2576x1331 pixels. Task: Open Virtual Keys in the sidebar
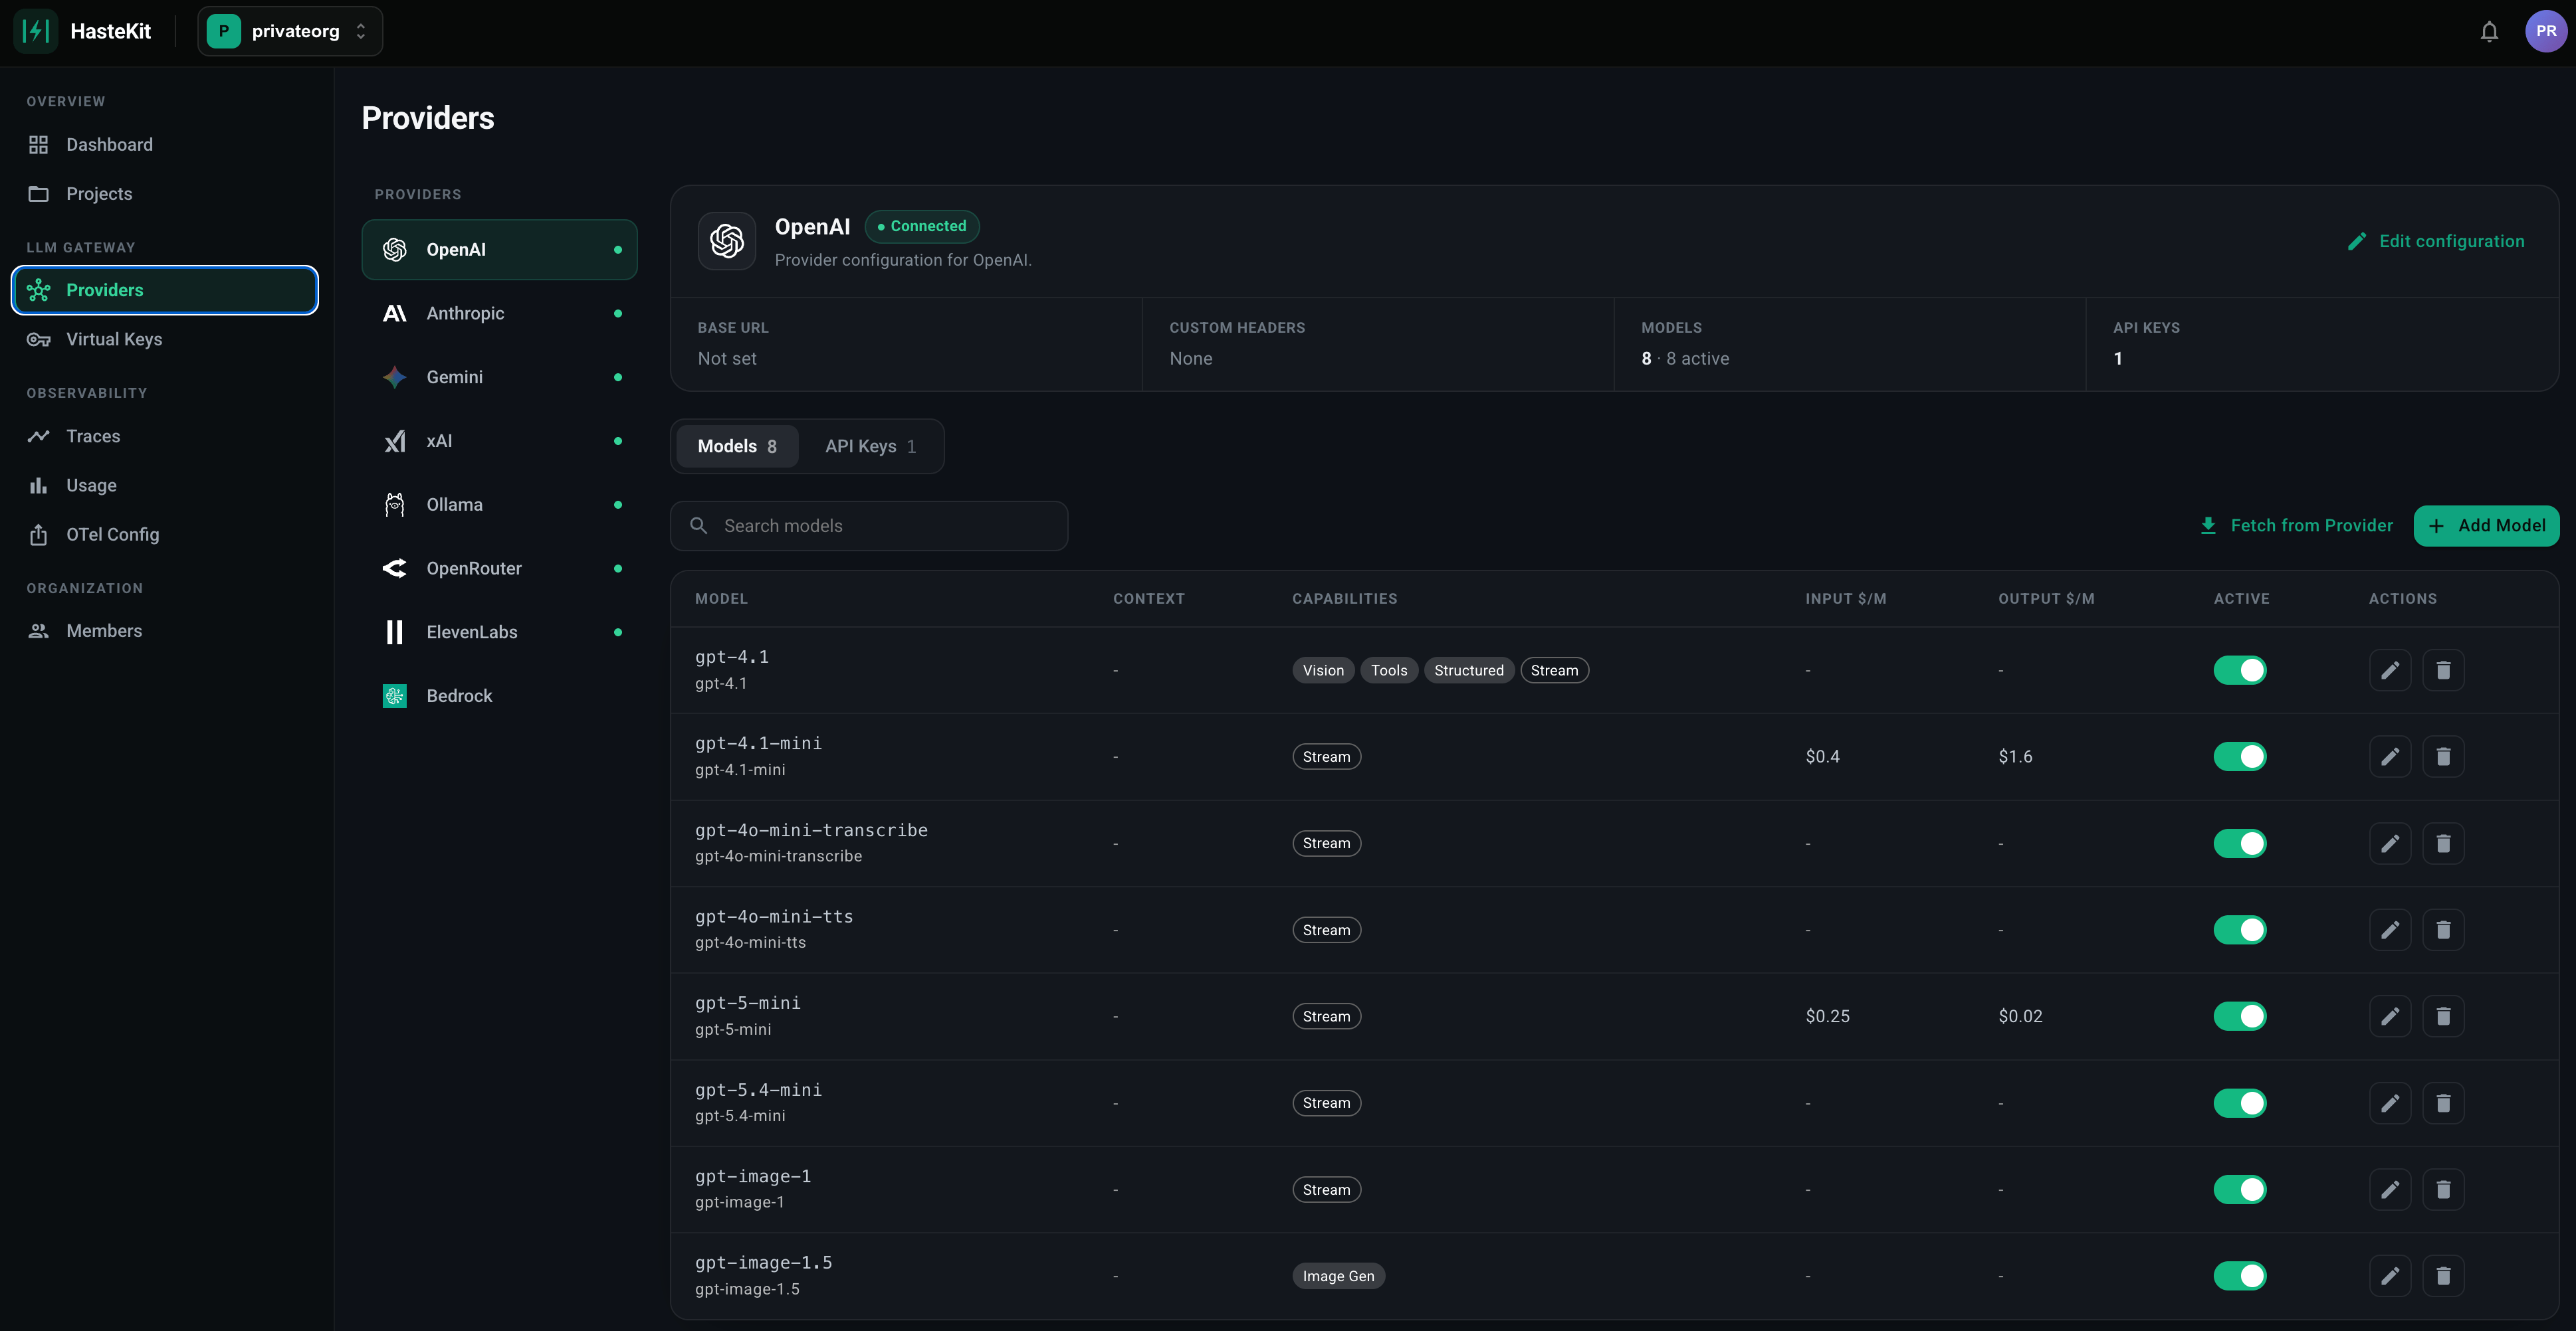point(165,340)
